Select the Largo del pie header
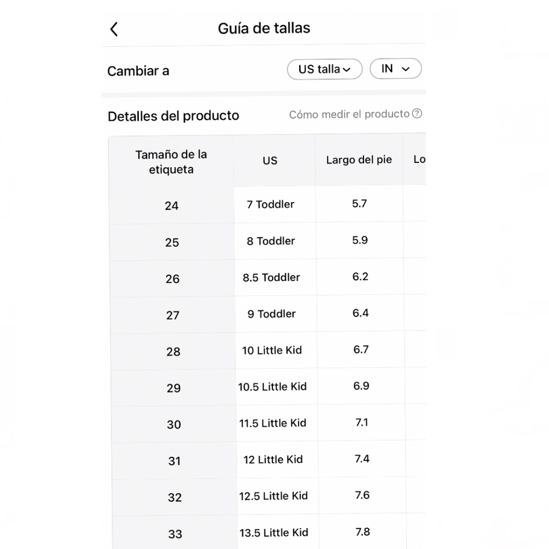Image resolution: width=549 pixels, height=549 pixels. pyautogui.click(x=359, y=160)
